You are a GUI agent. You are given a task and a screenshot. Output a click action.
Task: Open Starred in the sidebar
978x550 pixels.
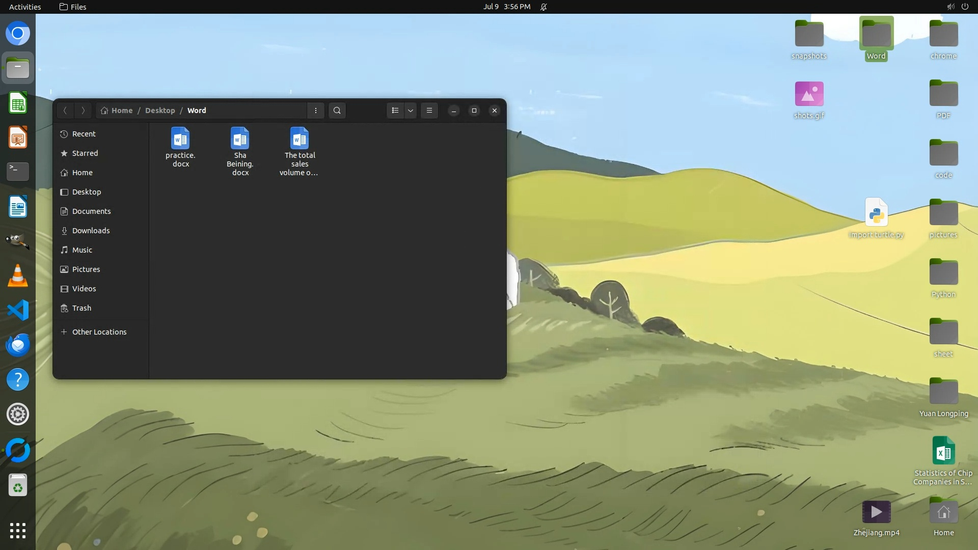pos(85,153)
